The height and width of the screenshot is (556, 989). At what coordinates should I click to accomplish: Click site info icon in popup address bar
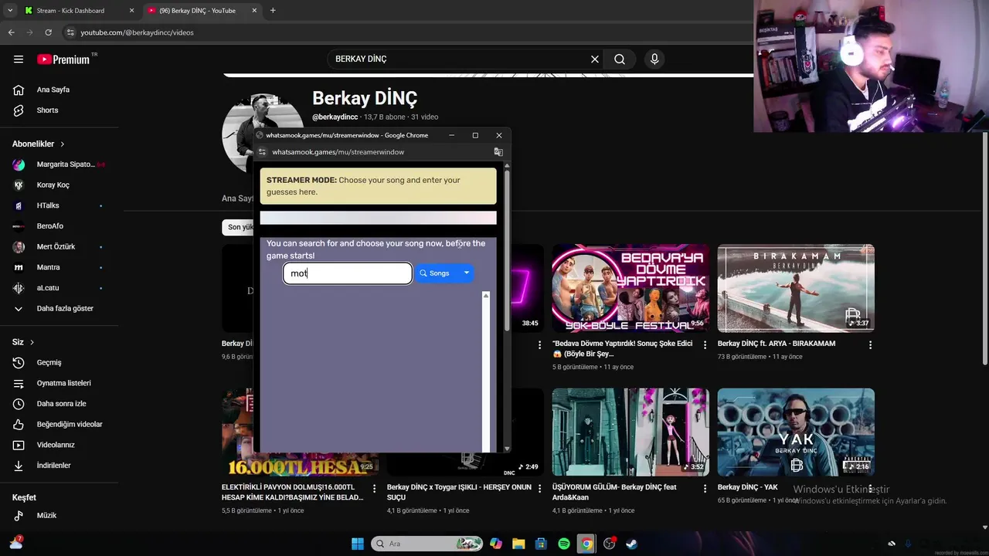pos(262,152)
